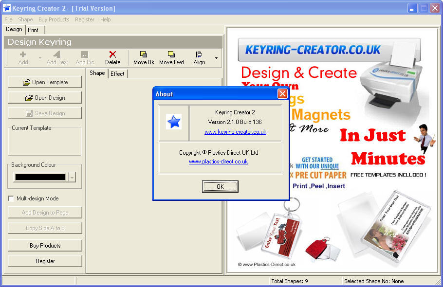Pick a background colour from the swatch

(x=41, y=177)
